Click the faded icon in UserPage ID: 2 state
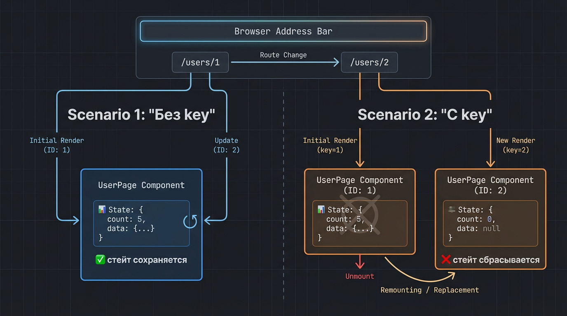The image size is (567, 316). tap(452, 210)
